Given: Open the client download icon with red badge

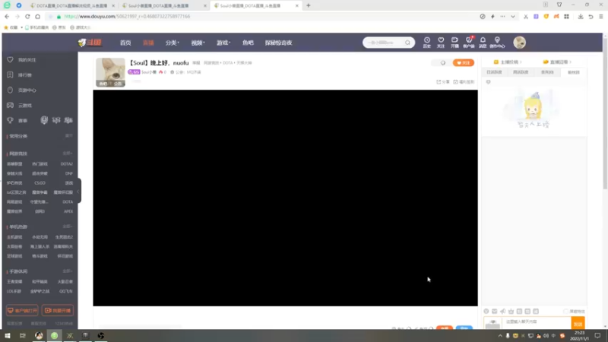Looking at the screenshot, I should [468, 42].
